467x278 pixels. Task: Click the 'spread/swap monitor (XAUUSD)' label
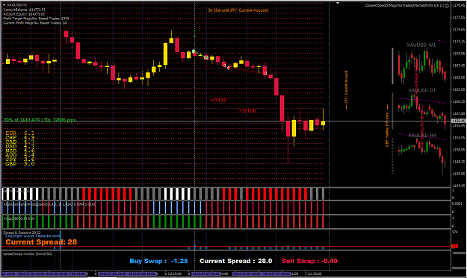click(x=28, y=254)
